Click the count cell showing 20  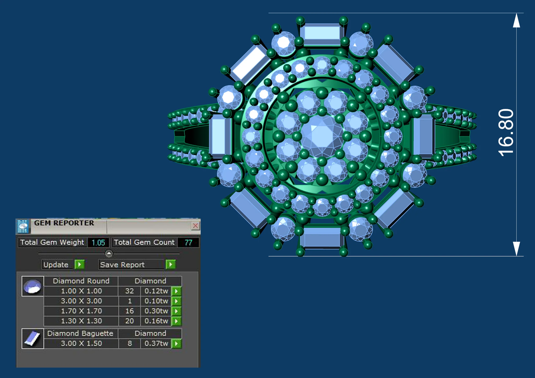130,321
